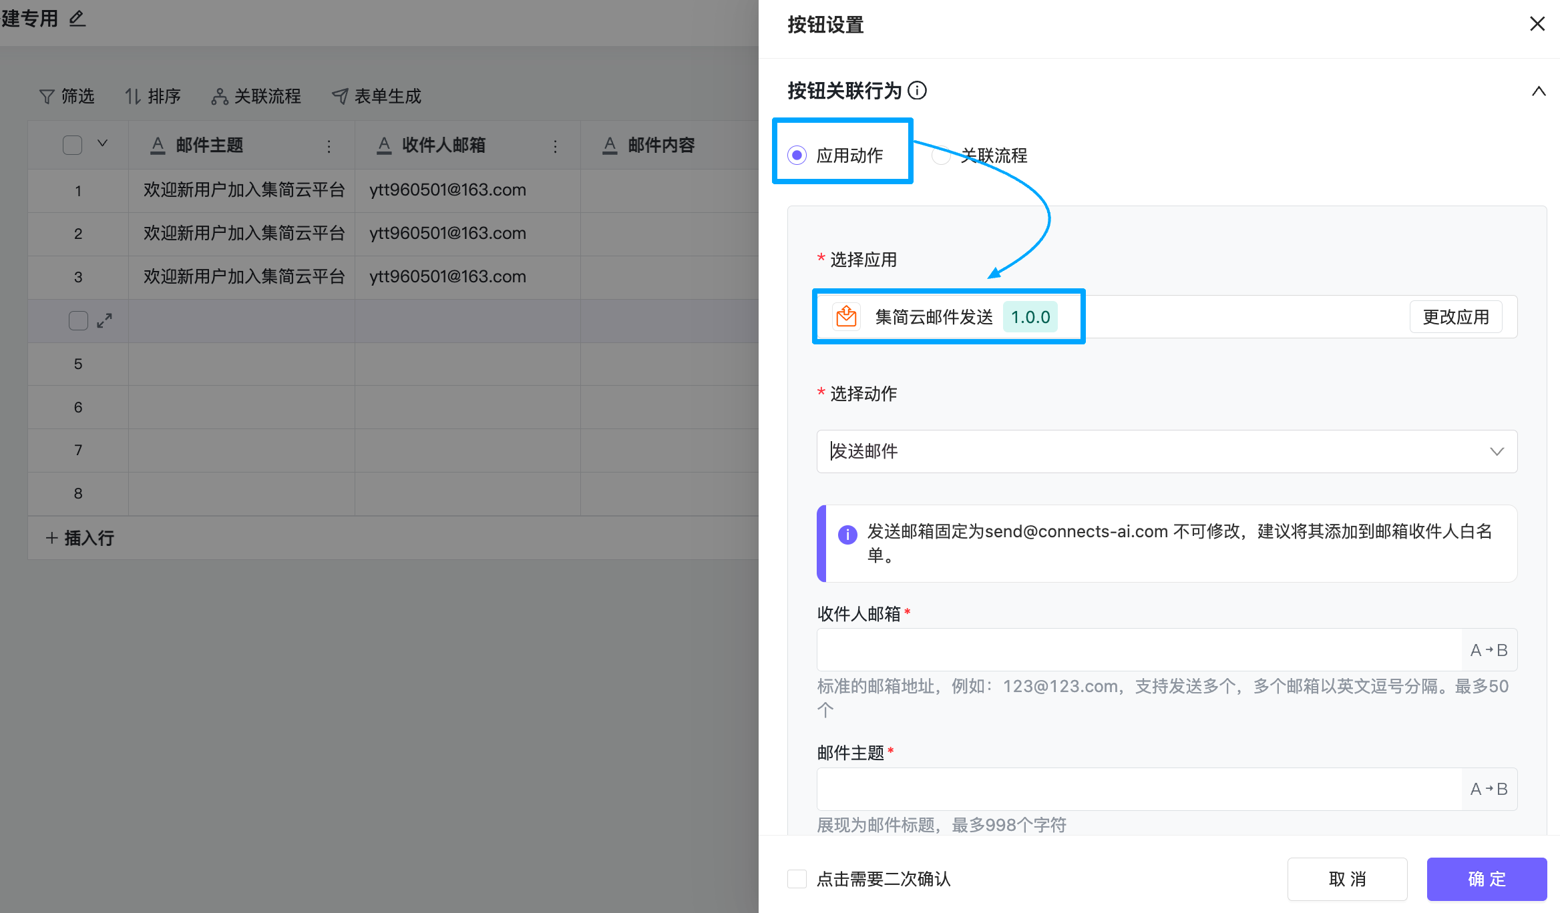1560x913 pixels.
Task: Select the 关联流程 radio button
Action: click(x=941, y=156)
